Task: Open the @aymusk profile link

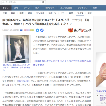Action: 23,81
